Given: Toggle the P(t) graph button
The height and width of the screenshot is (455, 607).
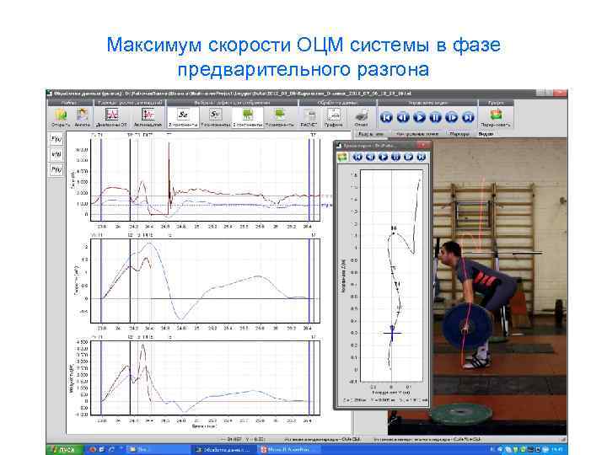Looking at the screenshot, I should click(56, 169).
